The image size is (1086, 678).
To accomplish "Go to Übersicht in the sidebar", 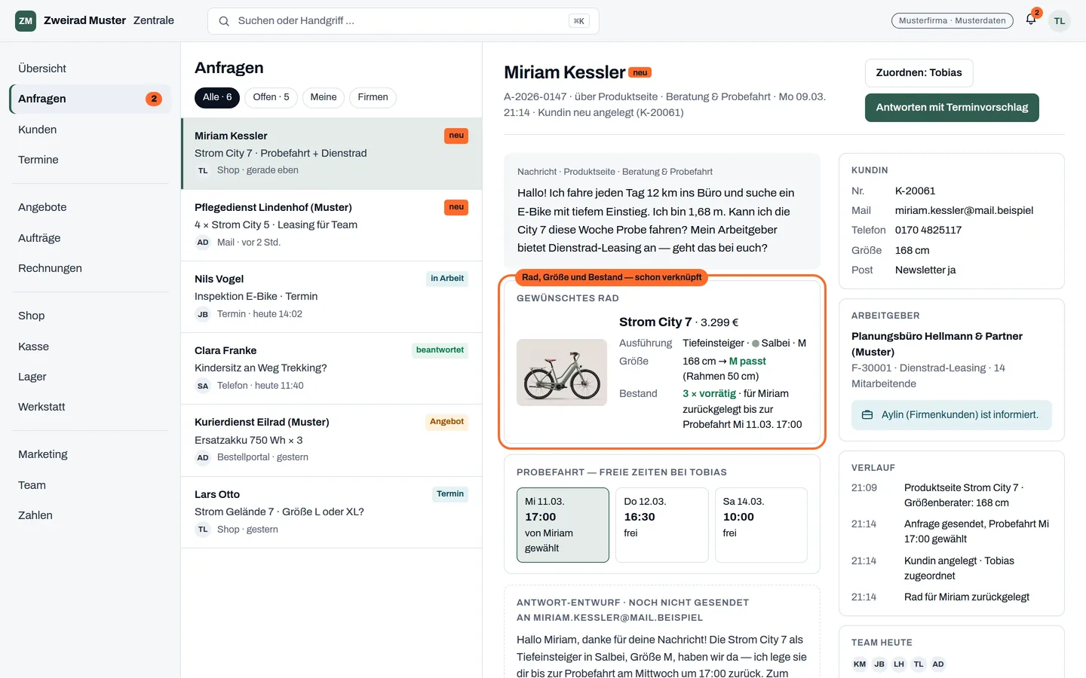I will click(90, 69).
